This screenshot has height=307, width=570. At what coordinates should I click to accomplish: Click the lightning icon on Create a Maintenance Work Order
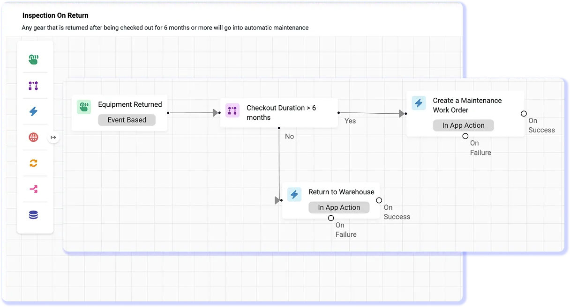pos(419,103)
